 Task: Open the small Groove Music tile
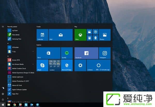click(x=96, y=32)
